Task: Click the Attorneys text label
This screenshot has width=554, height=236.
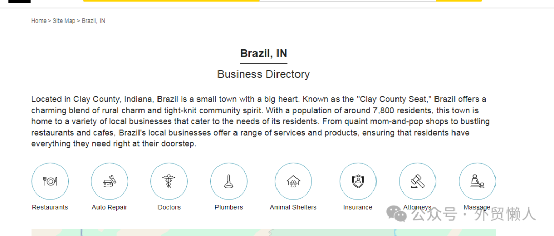Action: coord(417,207)
